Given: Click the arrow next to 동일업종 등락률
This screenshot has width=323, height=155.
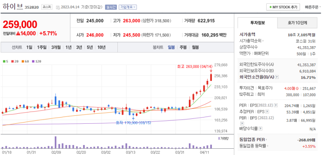Looking at the screenshot, I should (267, 146).
